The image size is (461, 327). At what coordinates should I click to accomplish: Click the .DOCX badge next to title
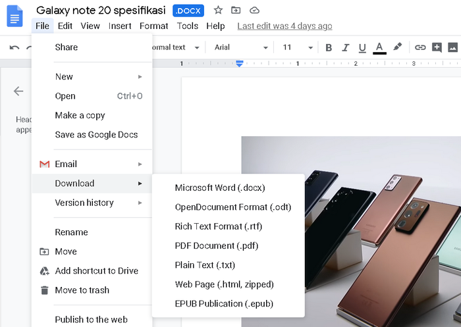coord(188,11)
